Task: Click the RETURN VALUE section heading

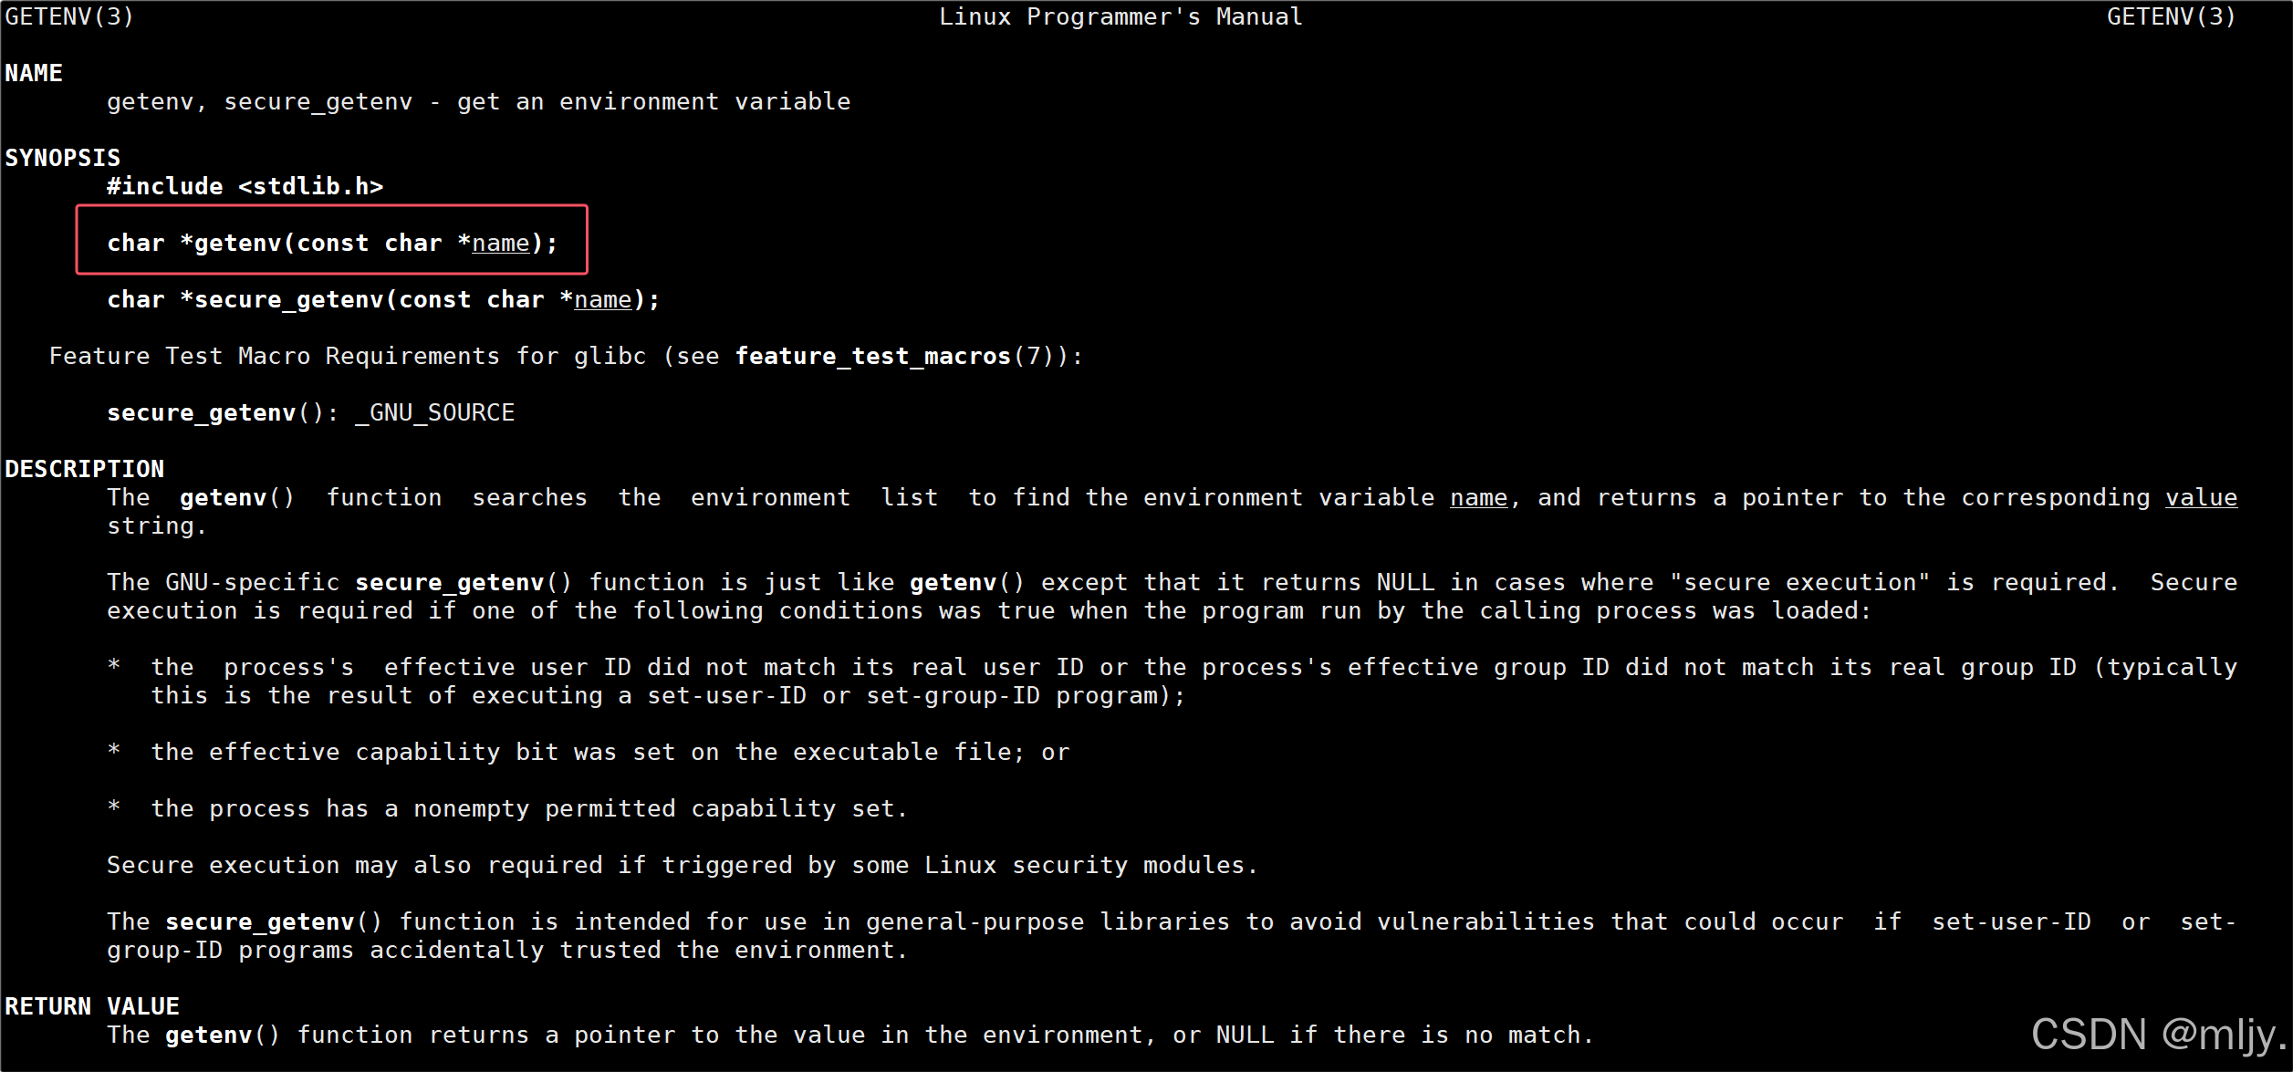Action: (92, 1006)
